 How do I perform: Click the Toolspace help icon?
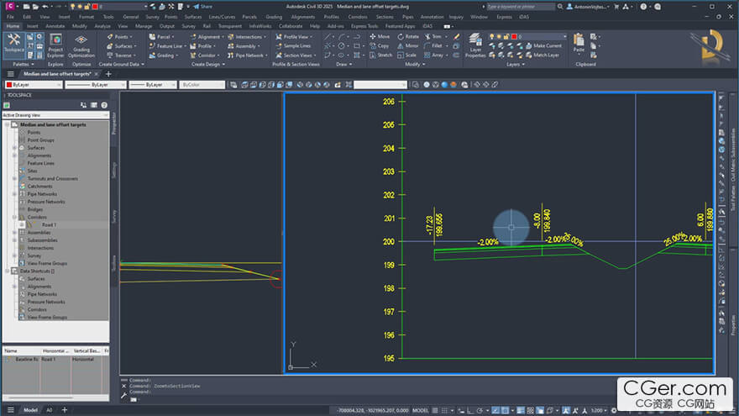point(104,105)
